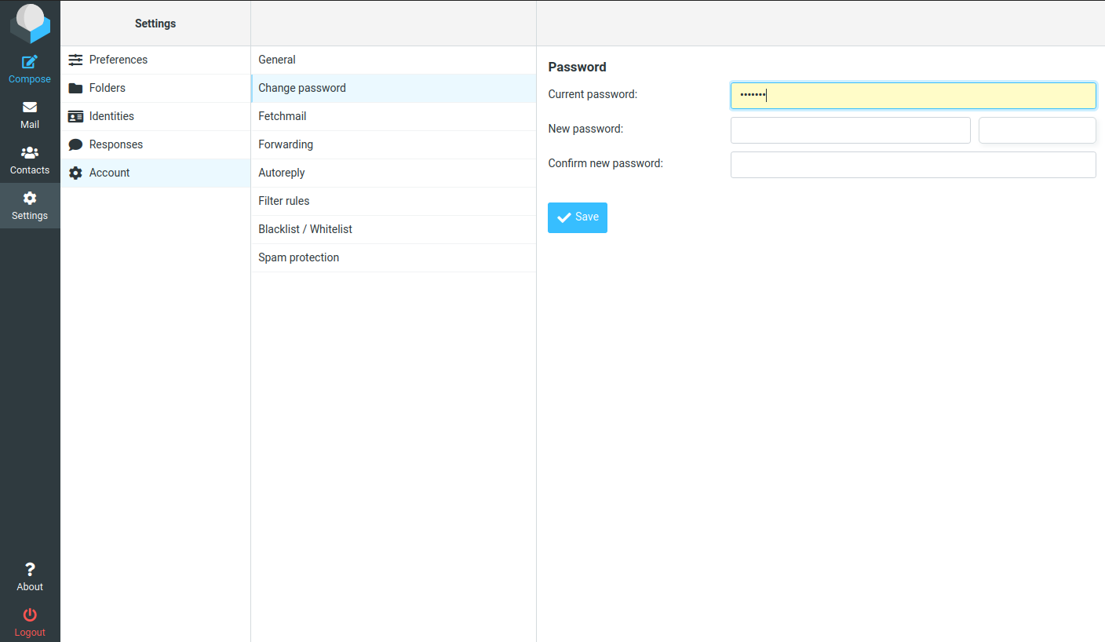Select Fetchmail in account list

pos(283,116)
